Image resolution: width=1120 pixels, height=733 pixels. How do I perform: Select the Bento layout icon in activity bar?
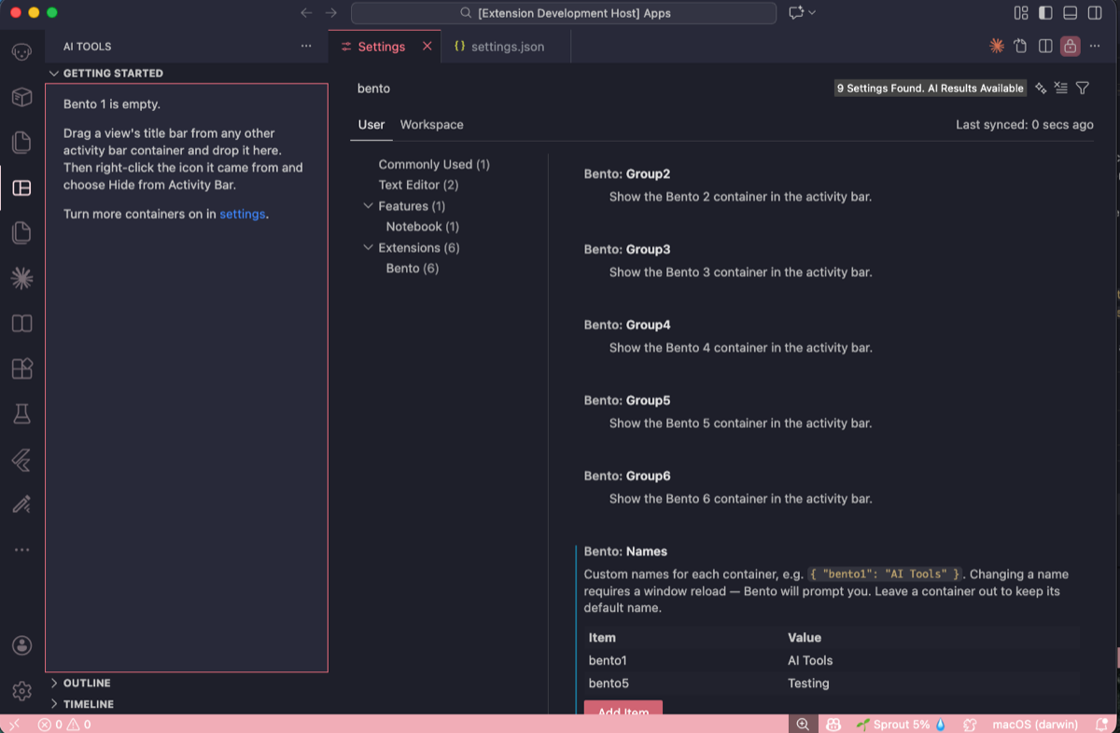tap(21, 188)
